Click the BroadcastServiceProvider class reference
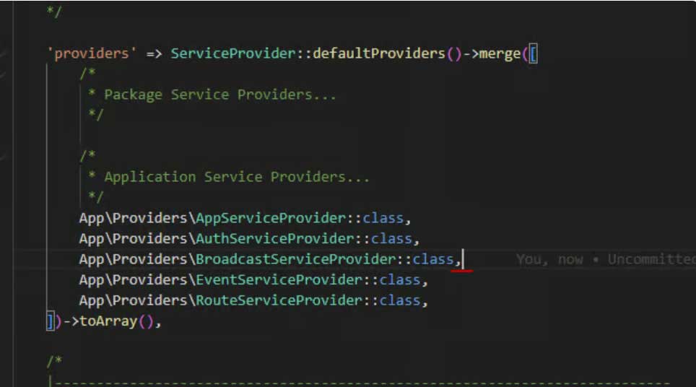696x387 pixels. pos(295,259)
